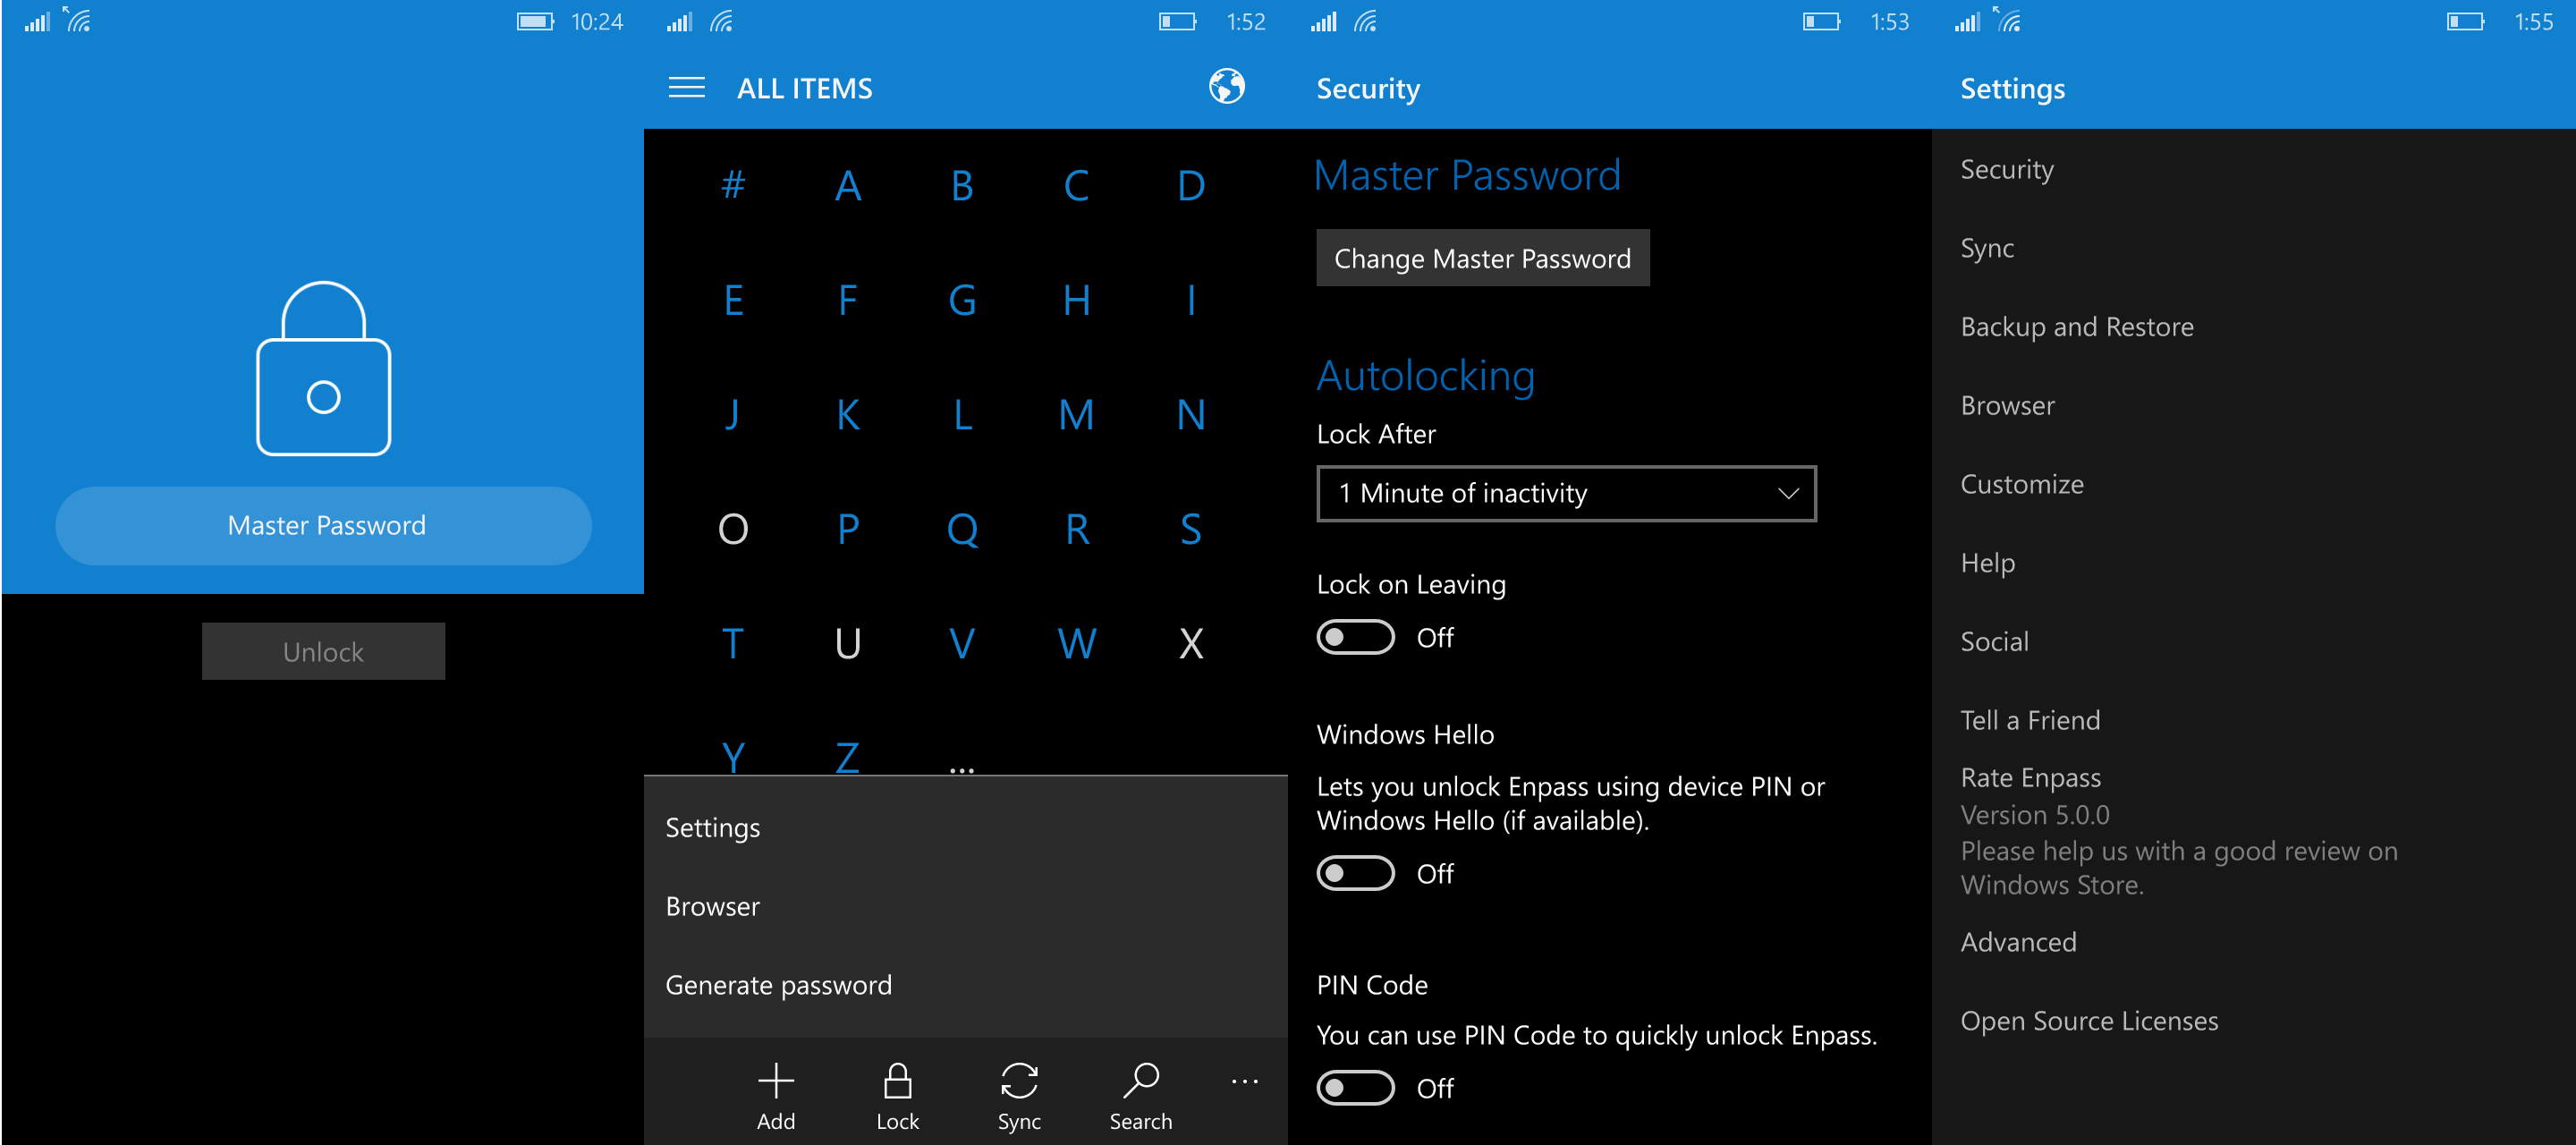Open the Lock After inactivity dropdown
Image resolution: width=2576 pixels, height=1145 pixels.
1566,493
